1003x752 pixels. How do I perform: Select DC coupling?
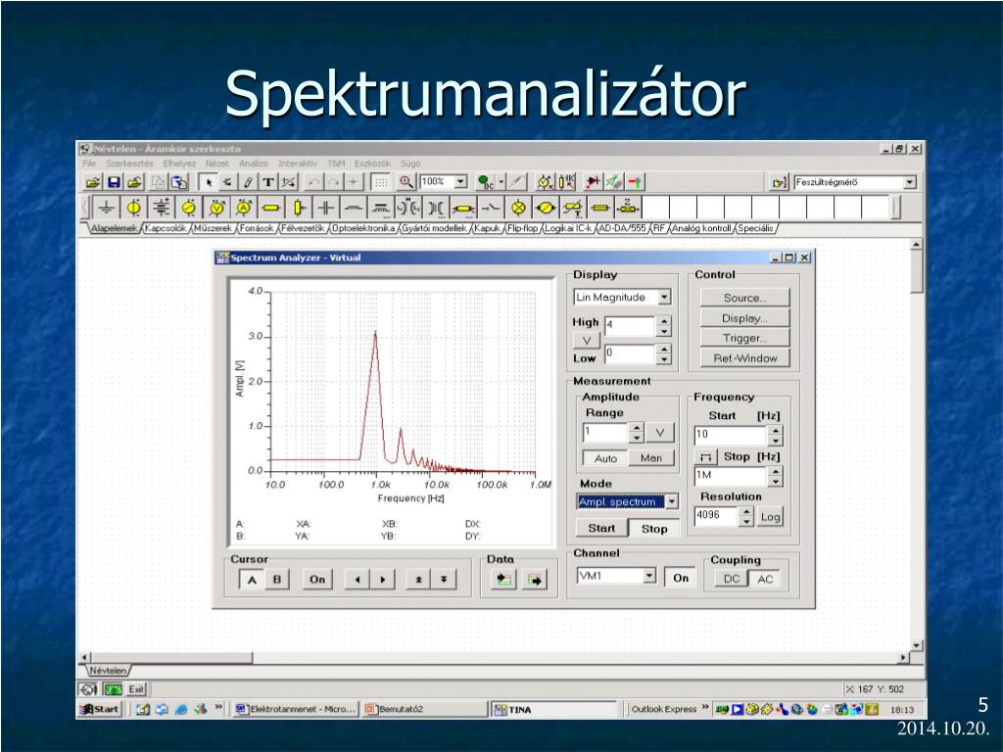pyautogui.click(x=731, y=579)
